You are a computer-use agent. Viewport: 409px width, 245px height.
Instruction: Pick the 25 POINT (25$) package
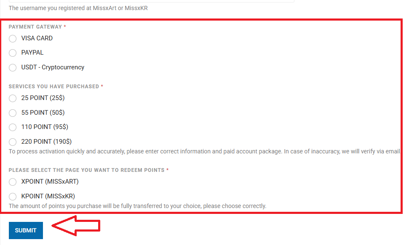[x=13, y=98]
